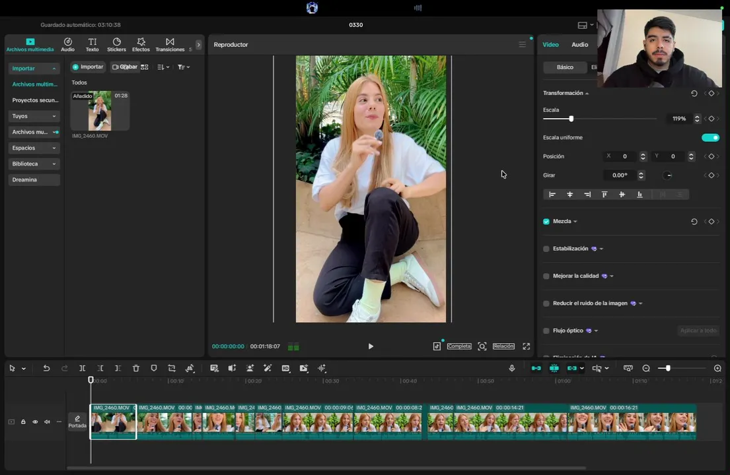Click the fullscreen icon in the player
Image resolution: width=730 pixels, height=475 pixels.
tap(526, 346)
